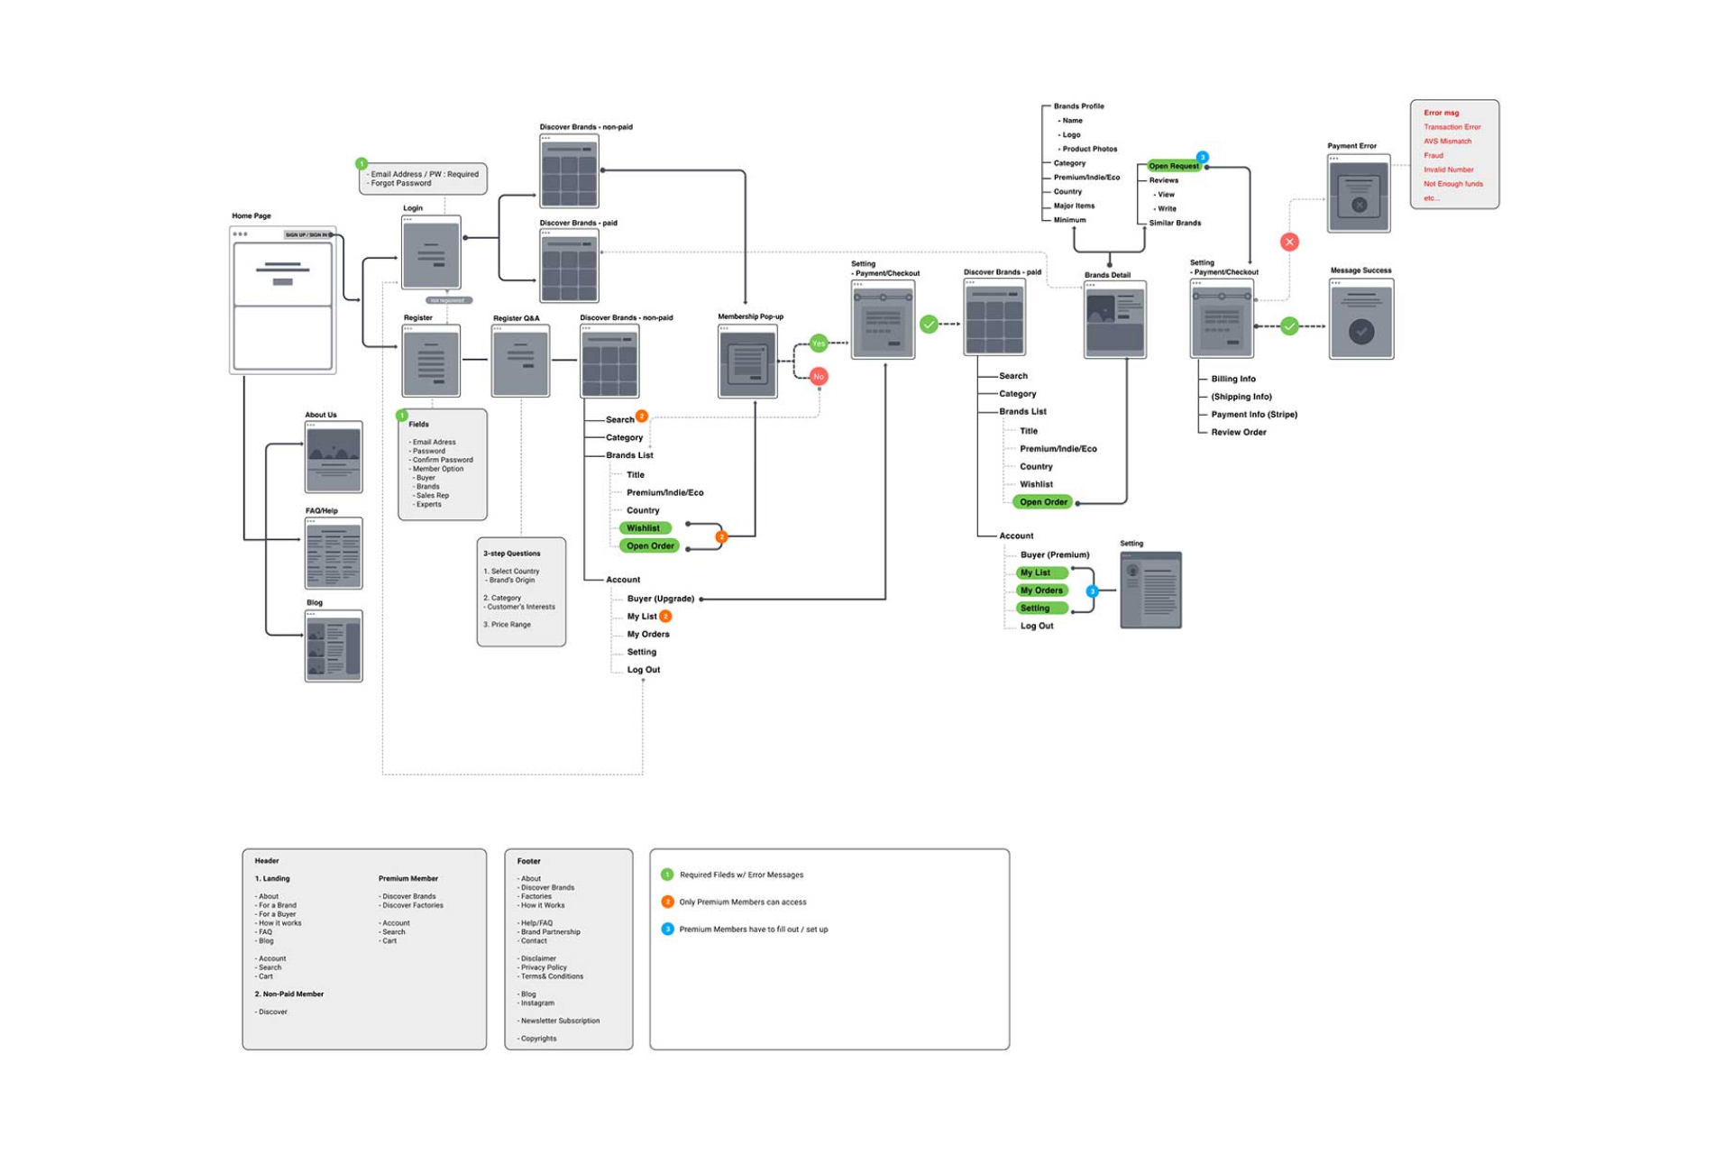Click the Brands Detail wireframe thumbnail
The image size is (1731, 1154).
[1114, 320]
